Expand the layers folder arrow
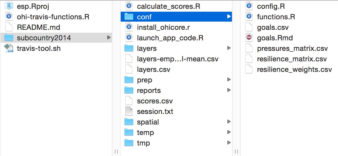338x156 pixels. coord(229,48)
